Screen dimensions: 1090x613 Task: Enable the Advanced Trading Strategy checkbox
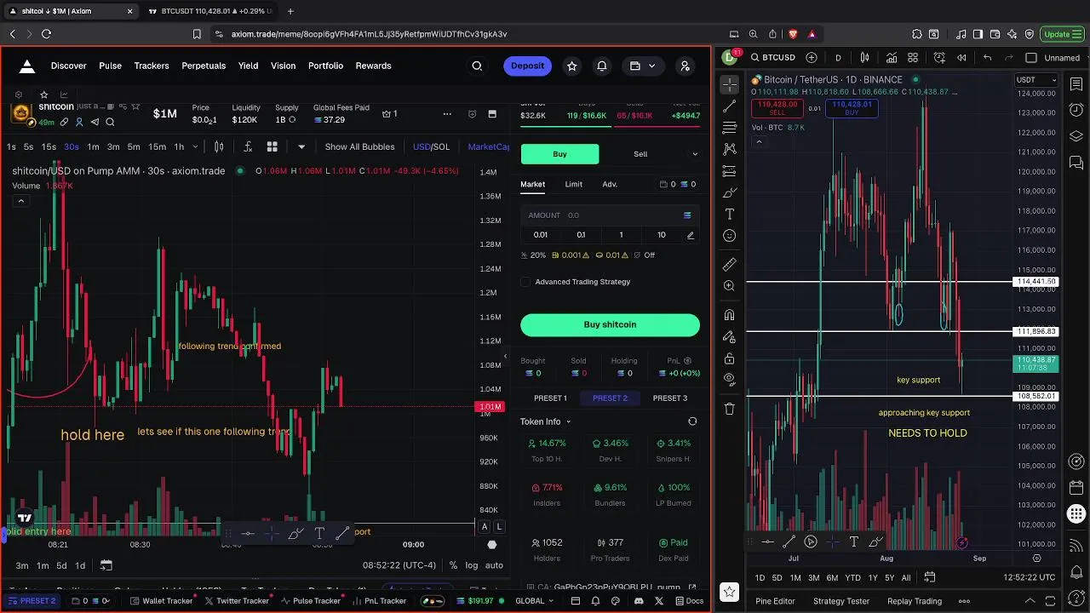tap(525, 282)
